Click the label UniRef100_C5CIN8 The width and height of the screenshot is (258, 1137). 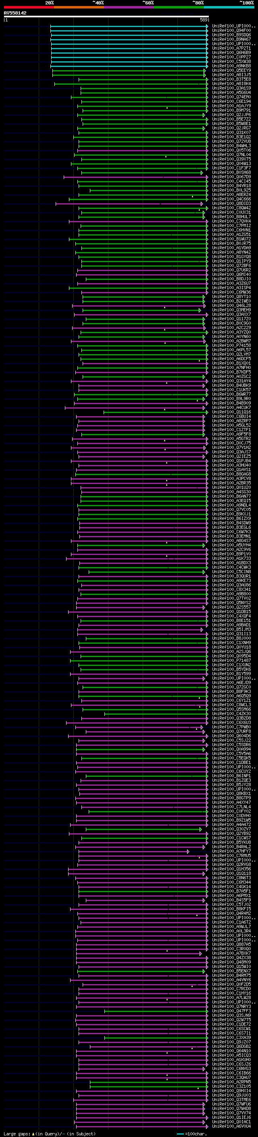tap(231, 572)
